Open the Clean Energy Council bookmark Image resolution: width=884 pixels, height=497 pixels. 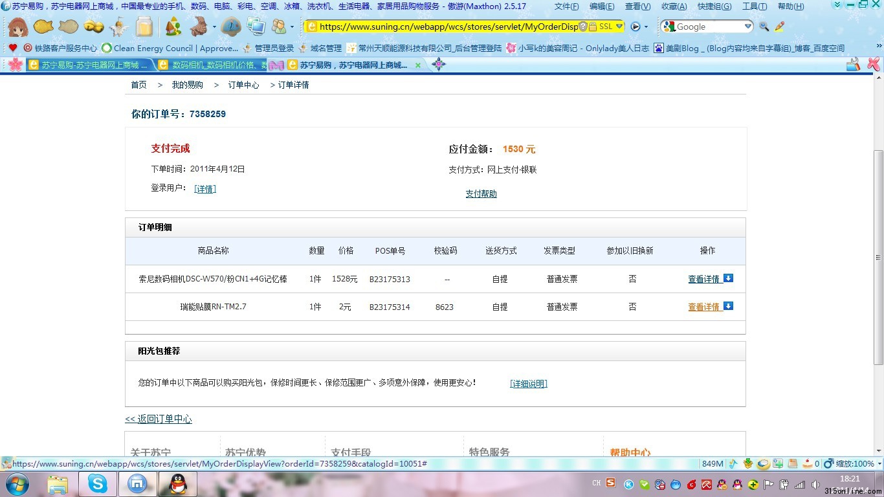tap(170, 48)
